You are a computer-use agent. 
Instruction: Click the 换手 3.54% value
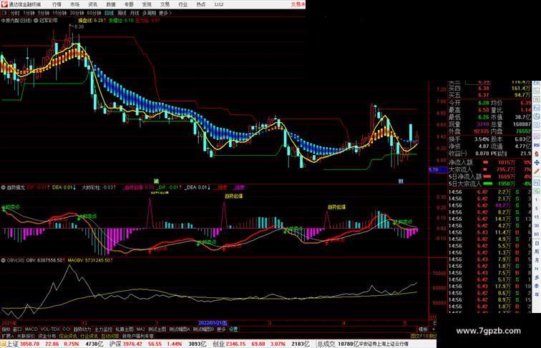tap(482, 139)
